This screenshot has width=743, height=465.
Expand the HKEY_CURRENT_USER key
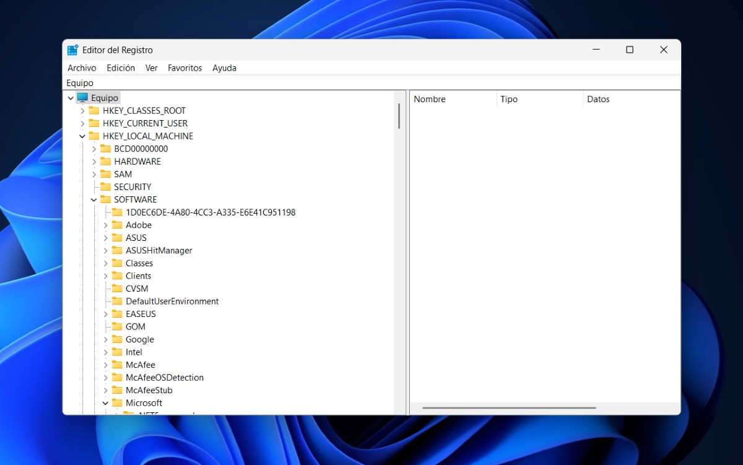[x=82, y=123]
